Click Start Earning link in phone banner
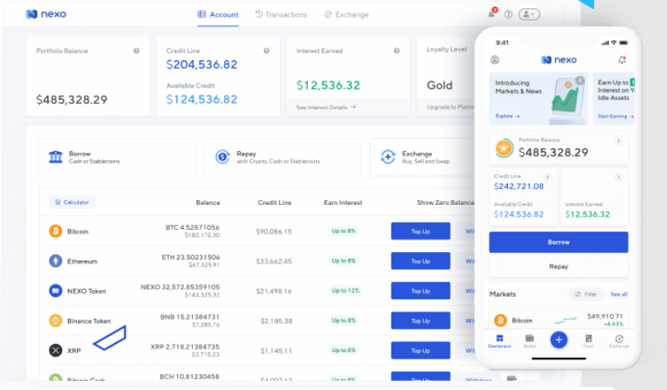 [x=616, y=116]
